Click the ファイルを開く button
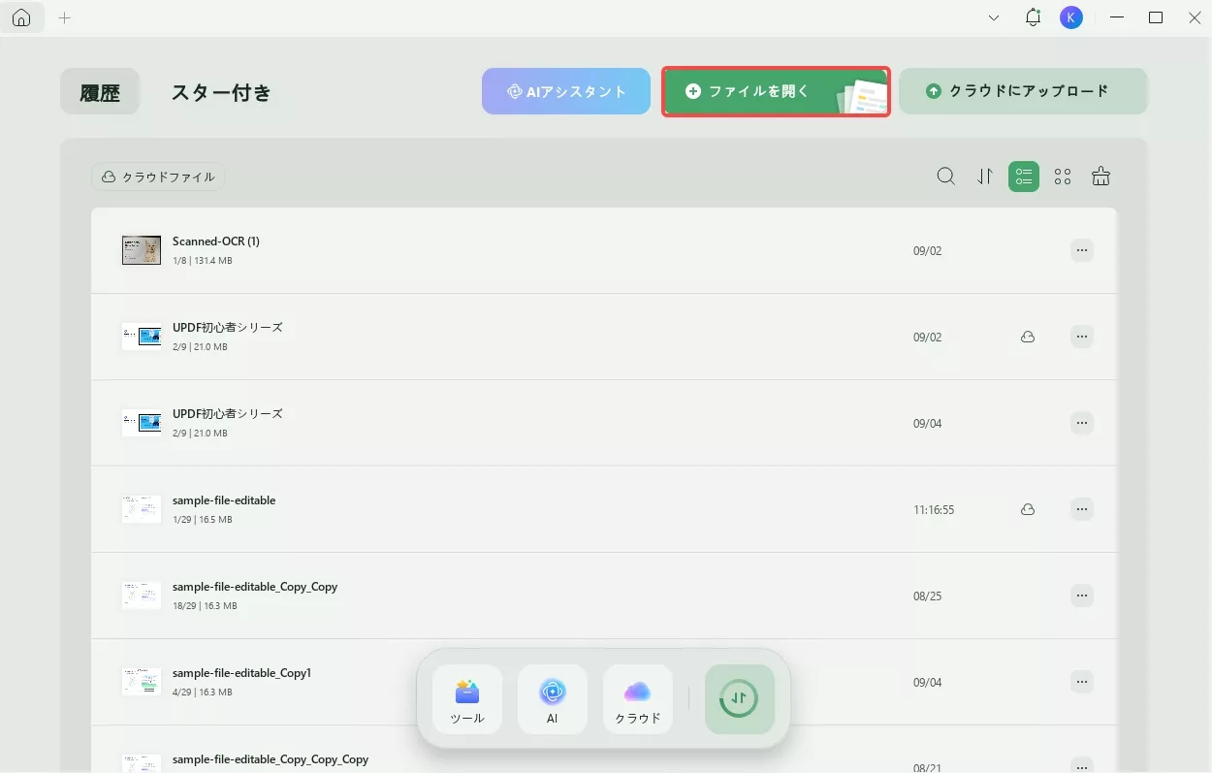This screenshot has height=773, width=1212. [x=776, y=91]
